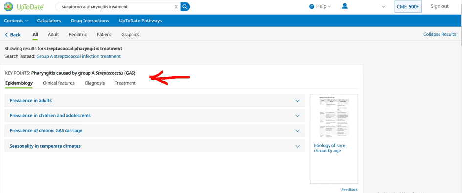Screen dimensions: 462x193
Task: Expand Prevalence of chronic GAS carriage
Action: pos(154,130)
